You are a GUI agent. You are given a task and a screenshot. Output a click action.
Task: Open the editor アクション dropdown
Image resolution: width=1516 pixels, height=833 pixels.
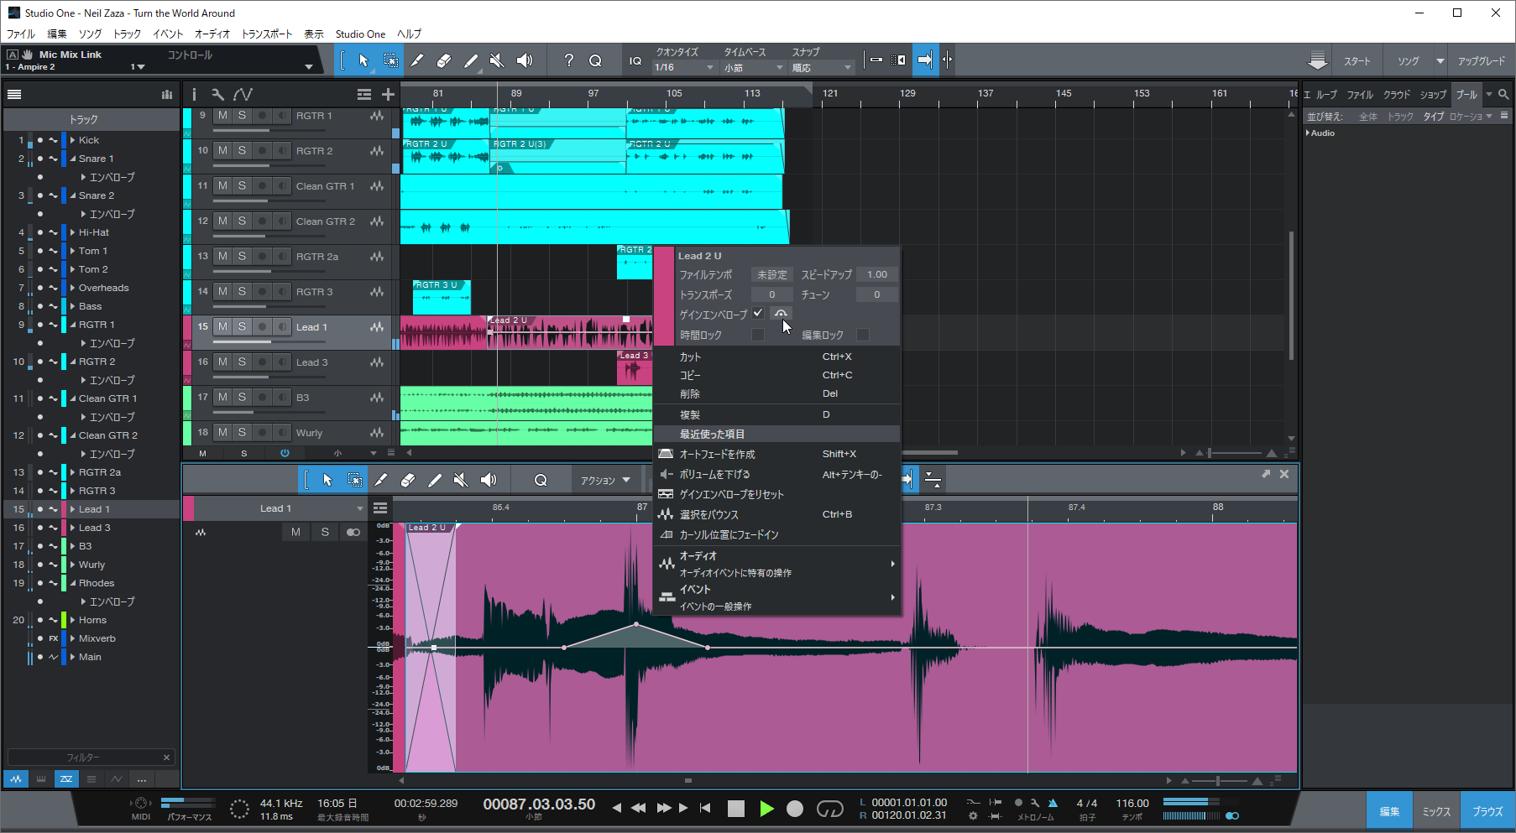pyautogui.click(x=605, y=481)
